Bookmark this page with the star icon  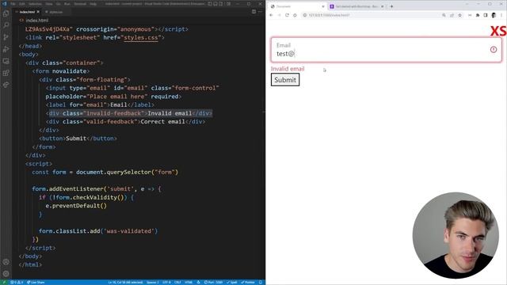[459, 15]
